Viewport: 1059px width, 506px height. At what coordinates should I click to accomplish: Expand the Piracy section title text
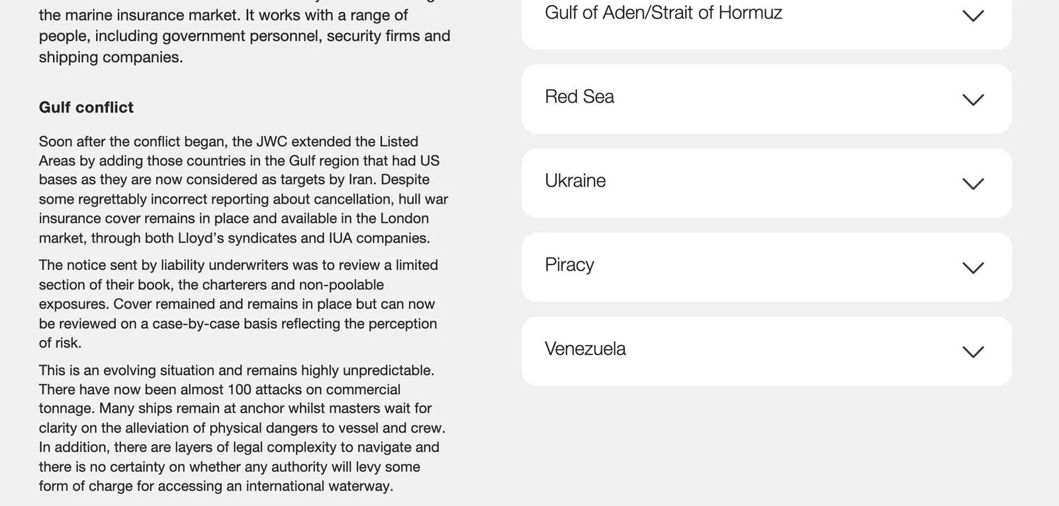(569, 265)
